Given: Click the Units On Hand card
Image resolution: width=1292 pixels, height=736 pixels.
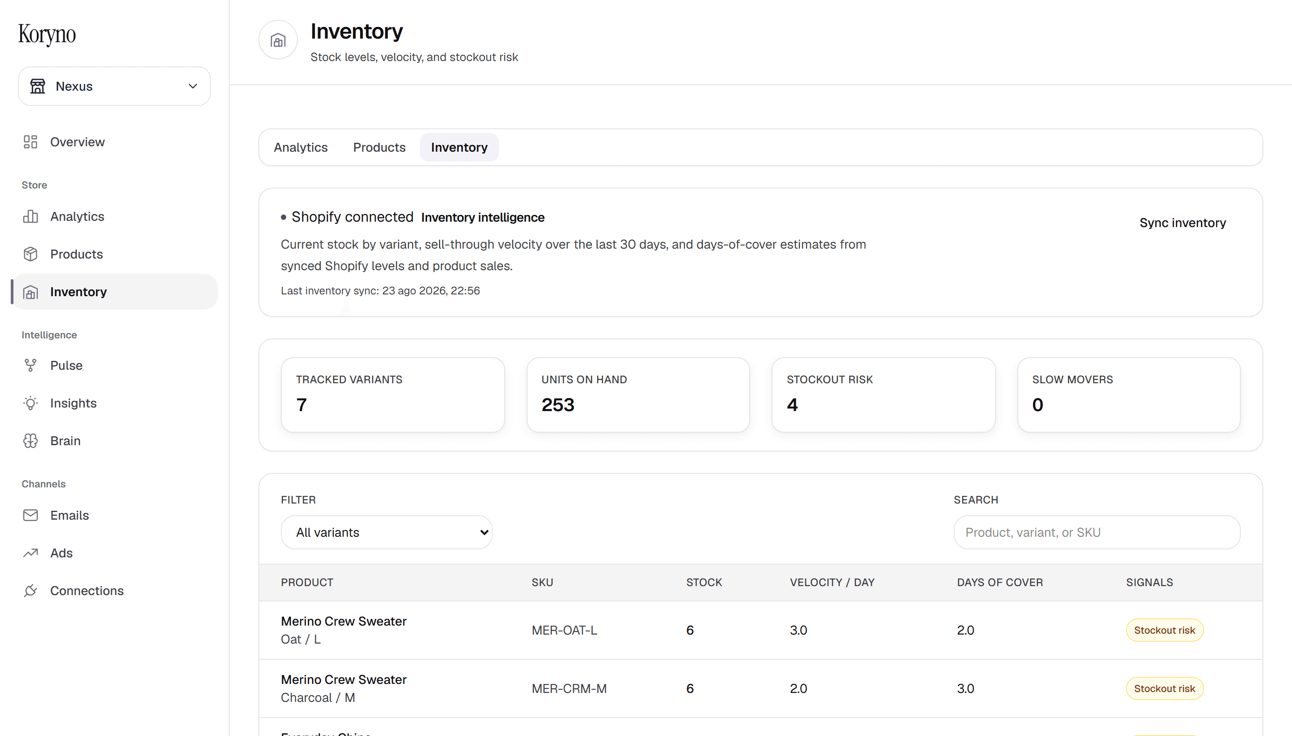Looking at the screenshot, I should (x=638, y=395).
